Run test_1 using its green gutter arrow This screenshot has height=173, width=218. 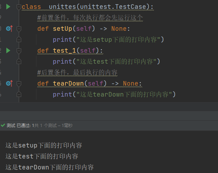(x=8, y=51)
